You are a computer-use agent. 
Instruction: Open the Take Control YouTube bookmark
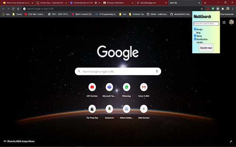click(34, 14)
